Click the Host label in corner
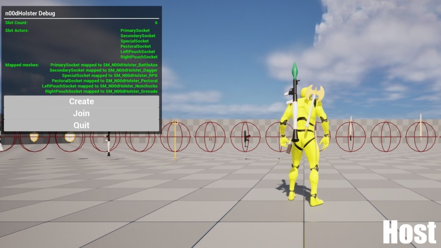 409,232
